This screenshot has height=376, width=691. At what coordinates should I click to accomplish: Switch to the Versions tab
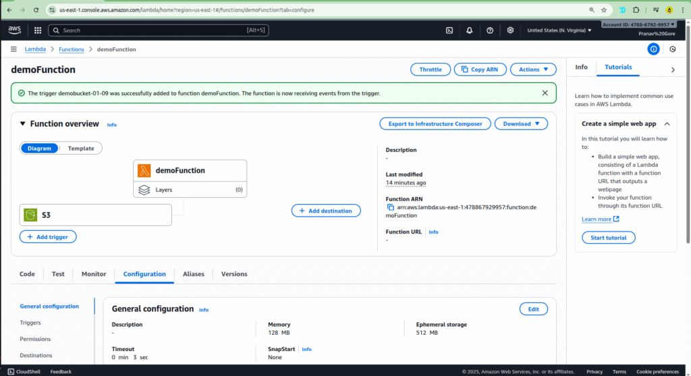point(234,274)
